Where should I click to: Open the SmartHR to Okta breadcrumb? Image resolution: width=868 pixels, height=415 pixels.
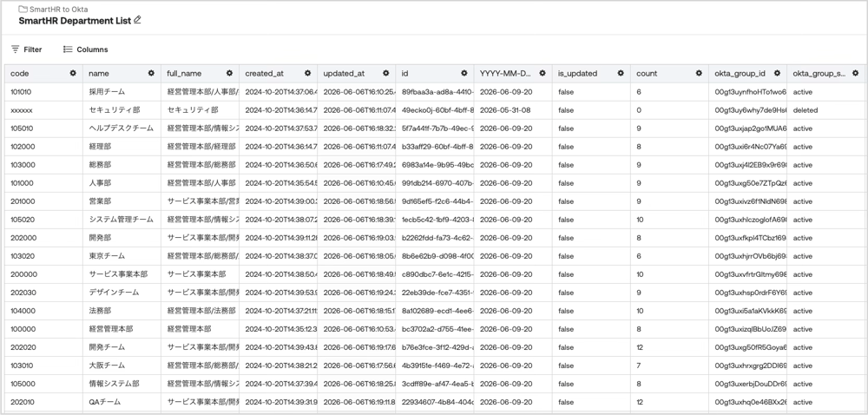tap(58, 10)
